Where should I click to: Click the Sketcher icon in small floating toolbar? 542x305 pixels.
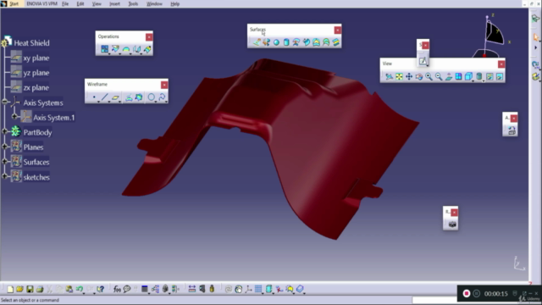[x=423, y=61]
